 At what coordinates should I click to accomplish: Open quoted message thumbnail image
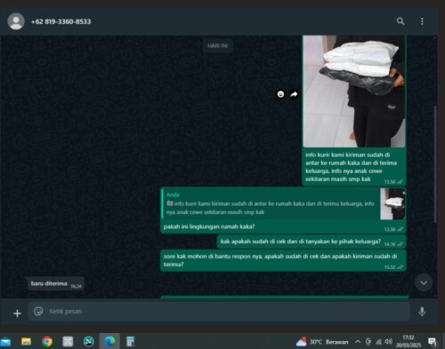tap(392, 204)
